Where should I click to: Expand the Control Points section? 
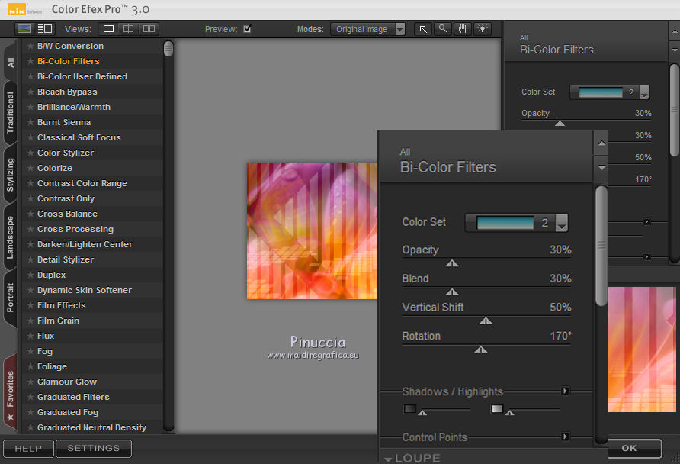[x=565, y=437]
